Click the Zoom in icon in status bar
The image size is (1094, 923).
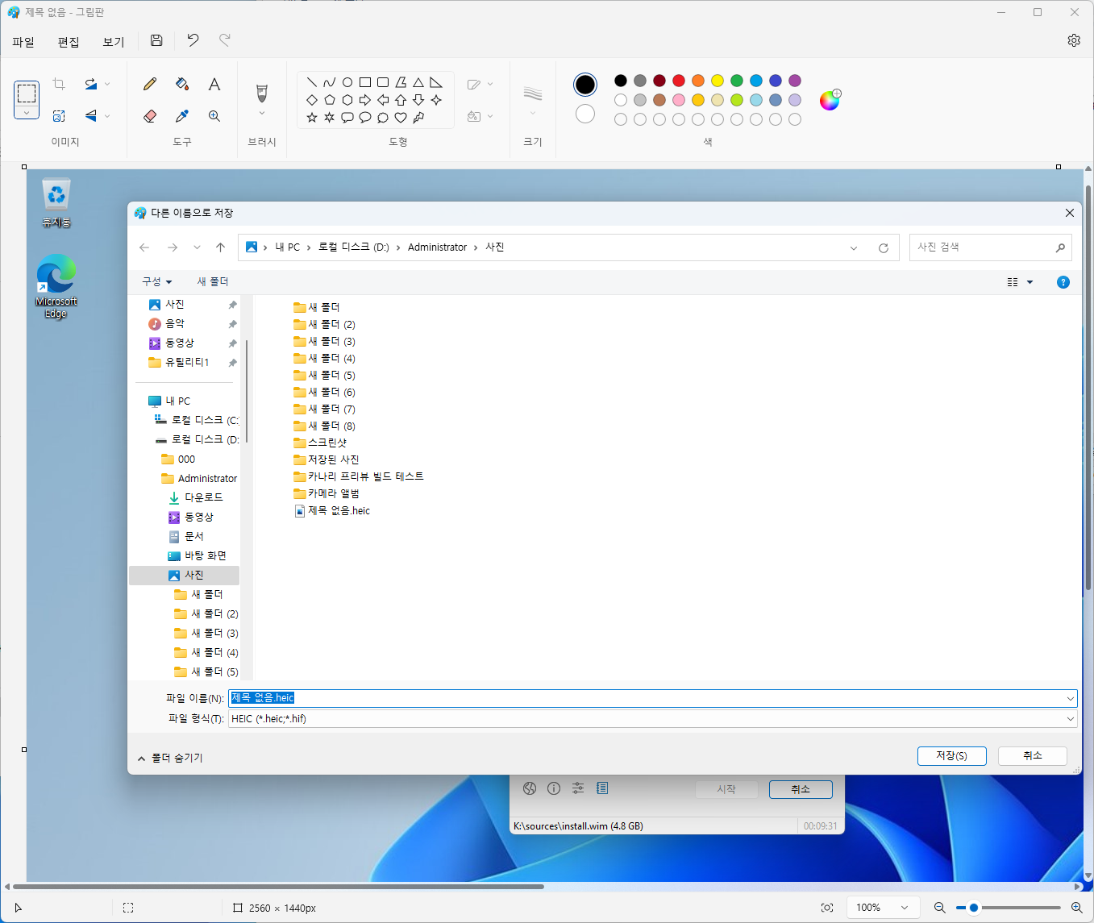click(x=1077, y=908)
